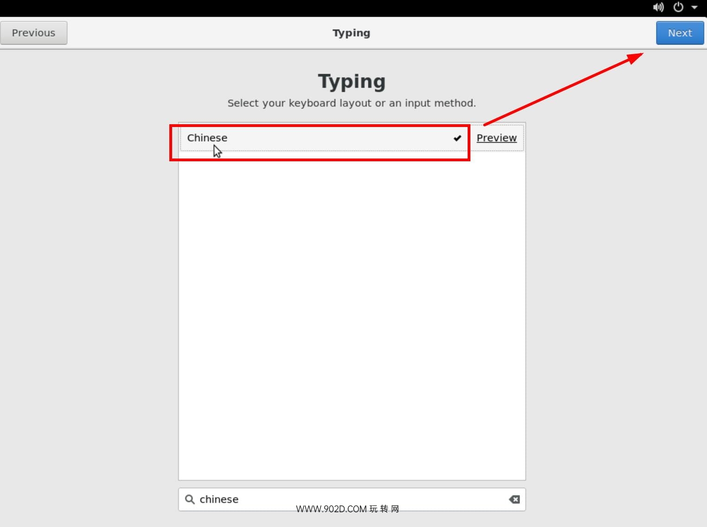Click the large Typing heading
The image size is (707, 527).
click(352, 82)
